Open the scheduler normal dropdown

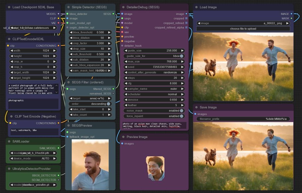click(x=154, y=94)
